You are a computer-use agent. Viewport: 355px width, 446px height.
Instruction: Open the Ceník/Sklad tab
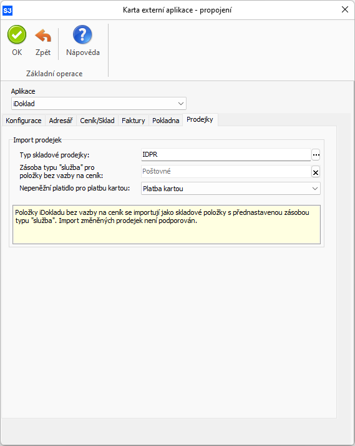[97, 121]
